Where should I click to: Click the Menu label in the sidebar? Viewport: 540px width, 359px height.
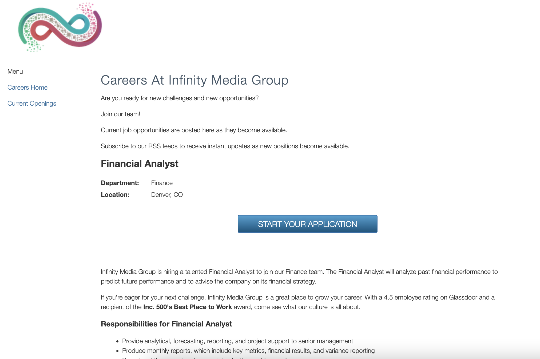click(x=15, y=71)
